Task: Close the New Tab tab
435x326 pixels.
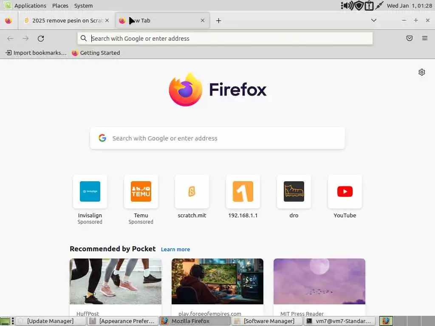Action: click(203, 20)
